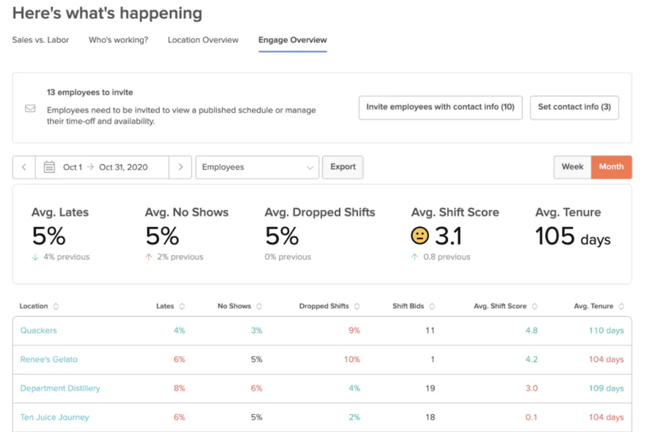Sort by Avg. Shift Score arrows
Viewport: 648px width, 432px height.
point(535,306)
